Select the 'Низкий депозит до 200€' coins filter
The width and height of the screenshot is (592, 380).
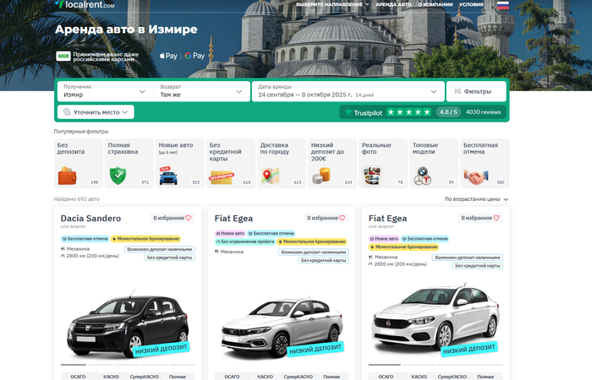(332, 162)
